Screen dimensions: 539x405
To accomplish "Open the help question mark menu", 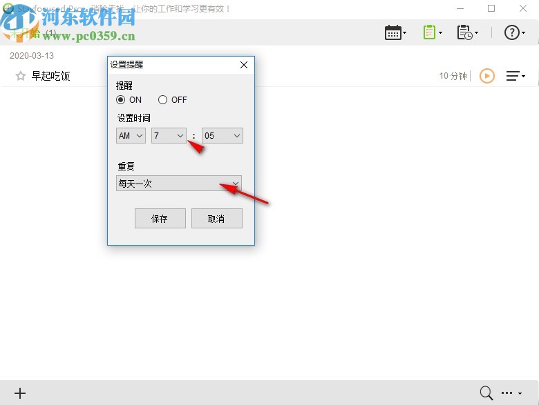I will 515,32.
